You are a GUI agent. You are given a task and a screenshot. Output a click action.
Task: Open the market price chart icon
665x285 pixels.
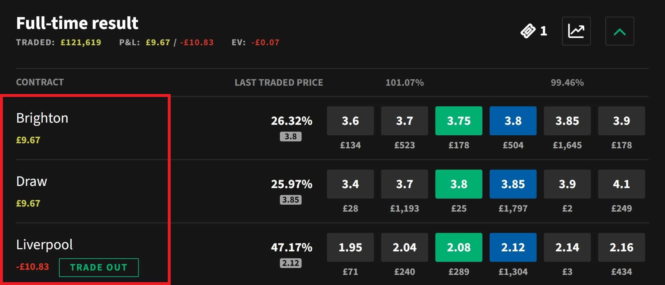click(x=576, y=31)
